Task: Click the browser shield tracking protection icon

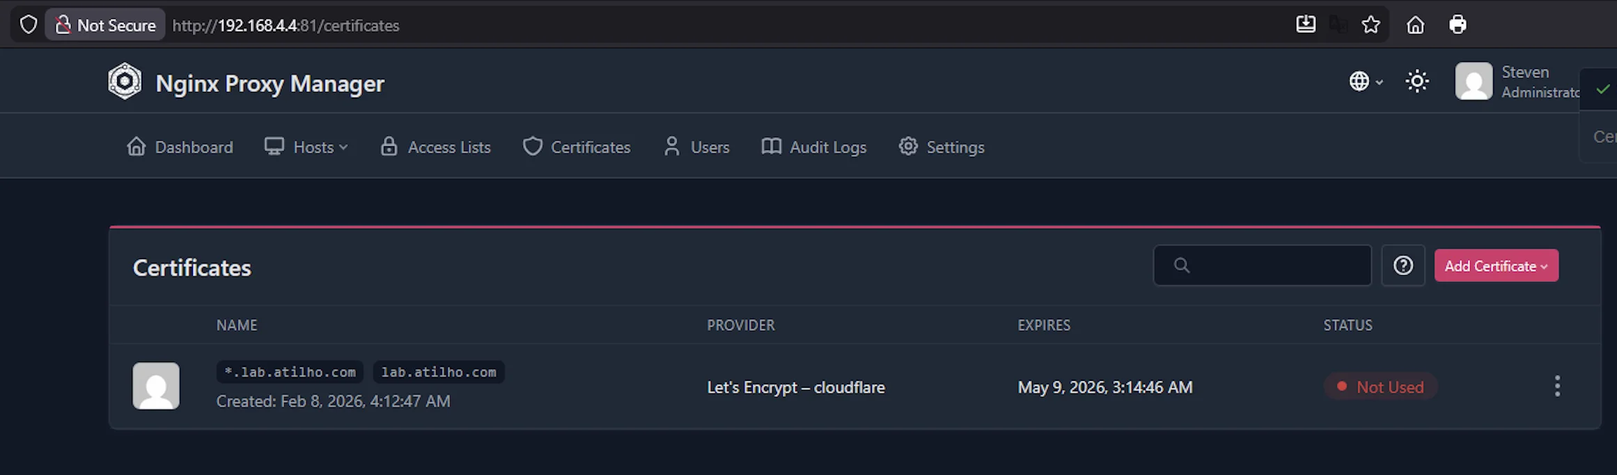Action: [x=28, y=25]
